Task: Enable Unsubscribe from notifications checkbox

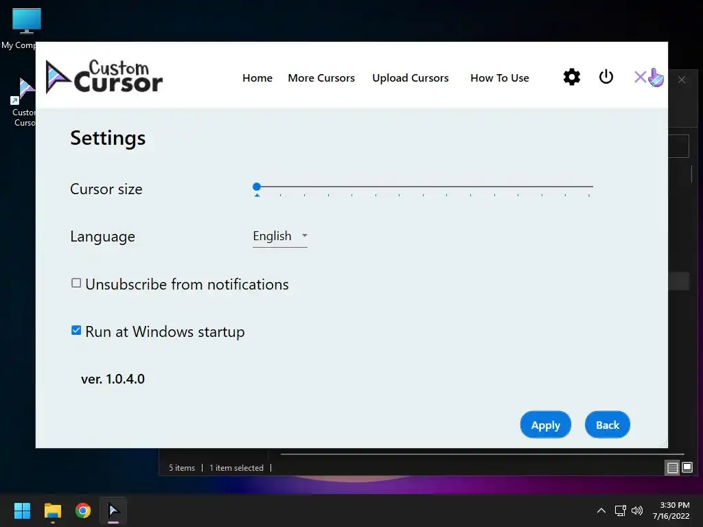Action: [x=76, y=283]
